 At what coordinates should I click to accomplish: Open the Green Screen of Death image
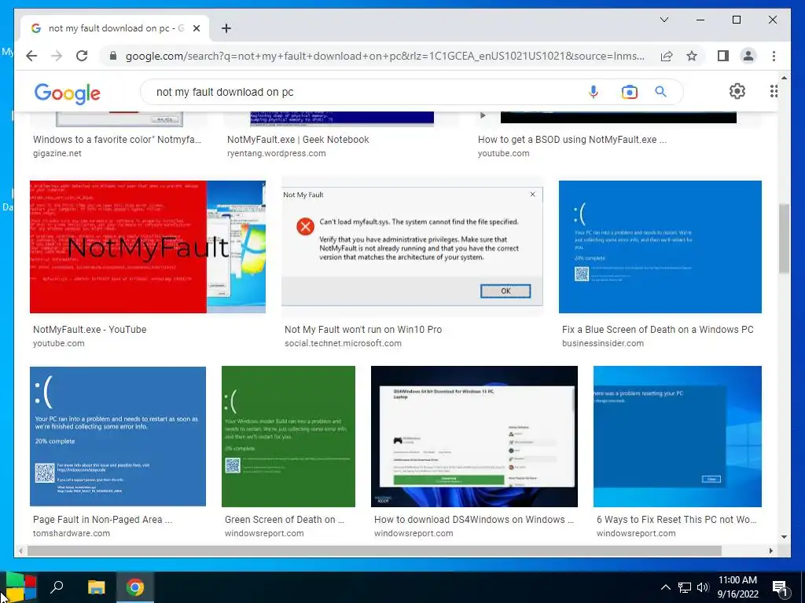tap(288, 437)
